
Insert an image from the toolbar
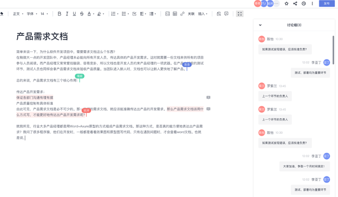[168, 14]
